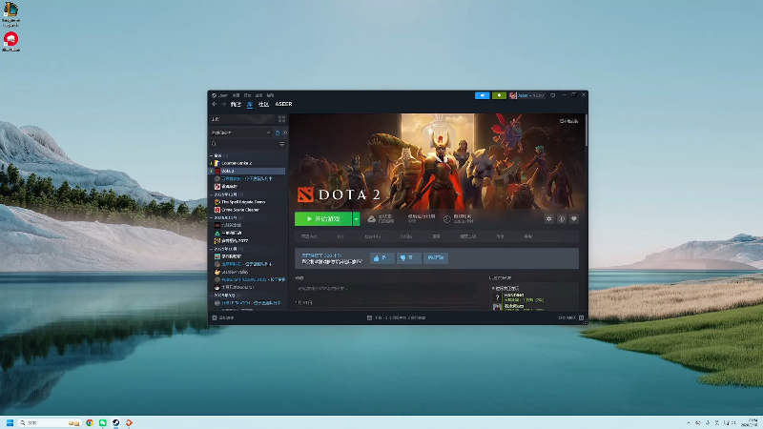This screenshot has width=763, height=429.
Task: Open Steam announcements blue megaphone button
Action: 482,95
